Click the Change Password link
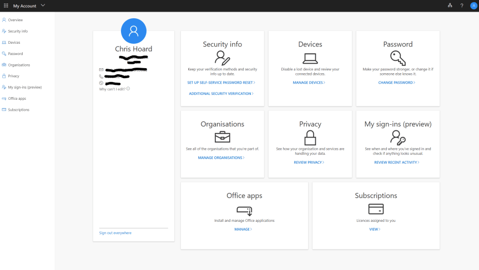The width and height of the screenshot is (479, 270). coord(397,83)
